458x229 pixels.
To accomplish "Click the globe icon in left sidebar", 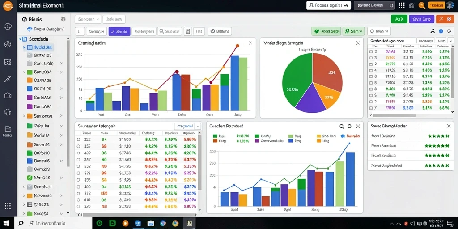I will (8, 44).
